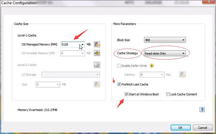The width and height of the screenshot is (216, 134).
Task: Open OS Managed Memory size dropdown arrow
Action: click(x=82, y=45)
